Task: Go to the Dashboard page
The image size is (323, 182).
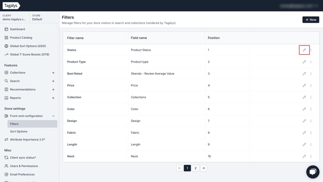Action: (x=17, y=29)
